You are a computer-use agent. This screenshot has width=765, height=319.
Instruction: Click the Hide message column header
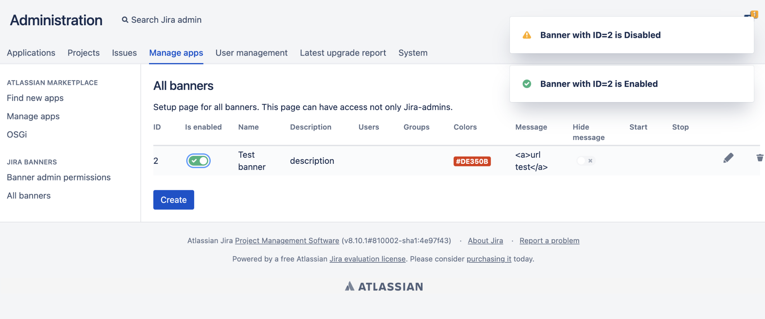click(589, 132)
